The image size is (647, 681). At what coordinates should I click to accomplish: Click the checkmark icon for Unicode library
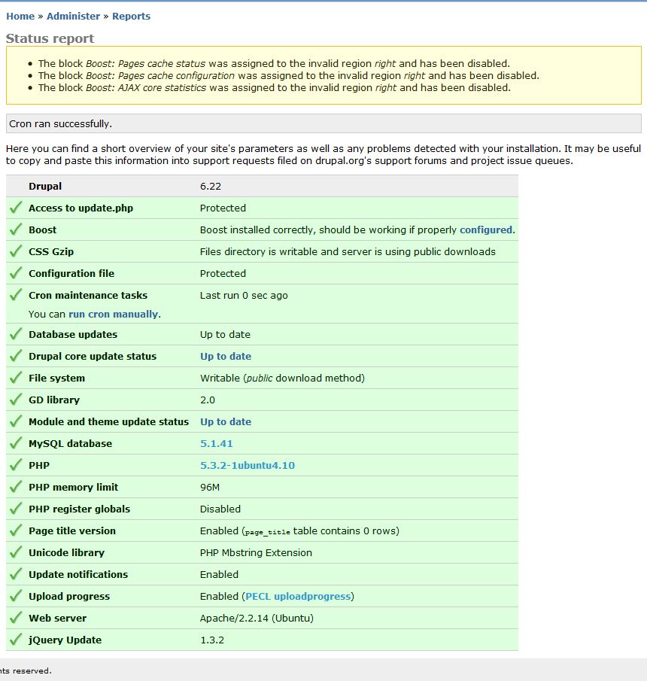(x=16, y=552)
